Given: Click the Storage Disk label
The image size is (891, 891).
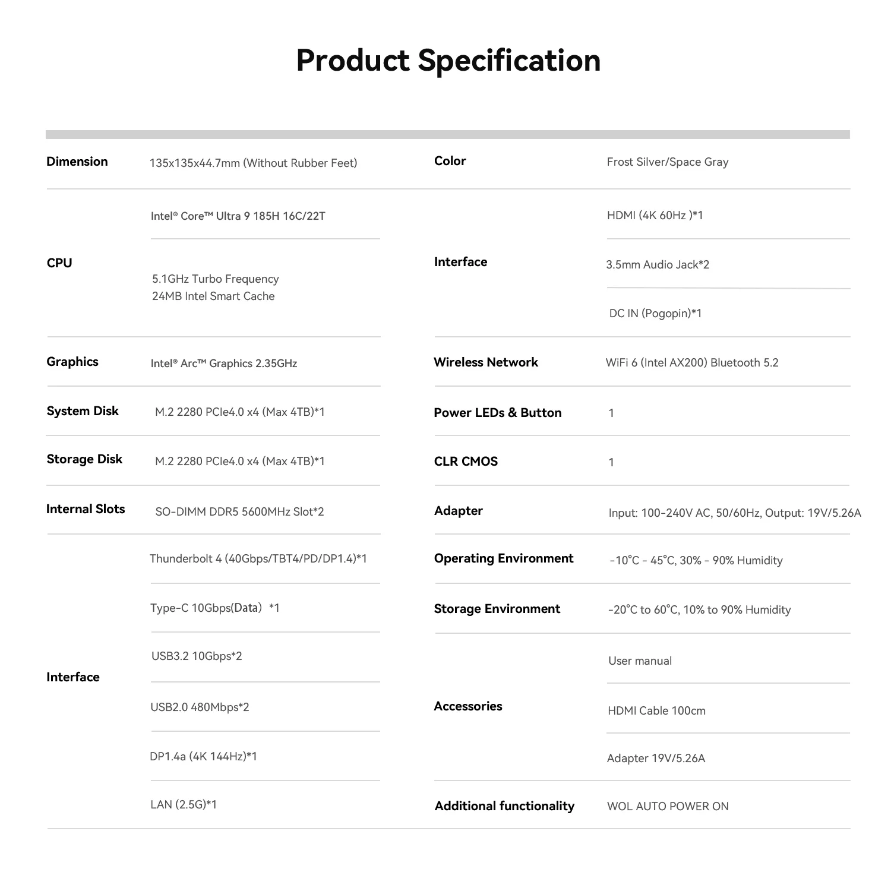Looking at the screenshot, I should (84, 459).
